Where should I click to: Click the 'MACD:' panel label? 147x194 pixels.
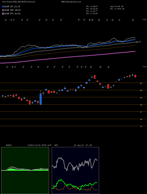point(9,145)
